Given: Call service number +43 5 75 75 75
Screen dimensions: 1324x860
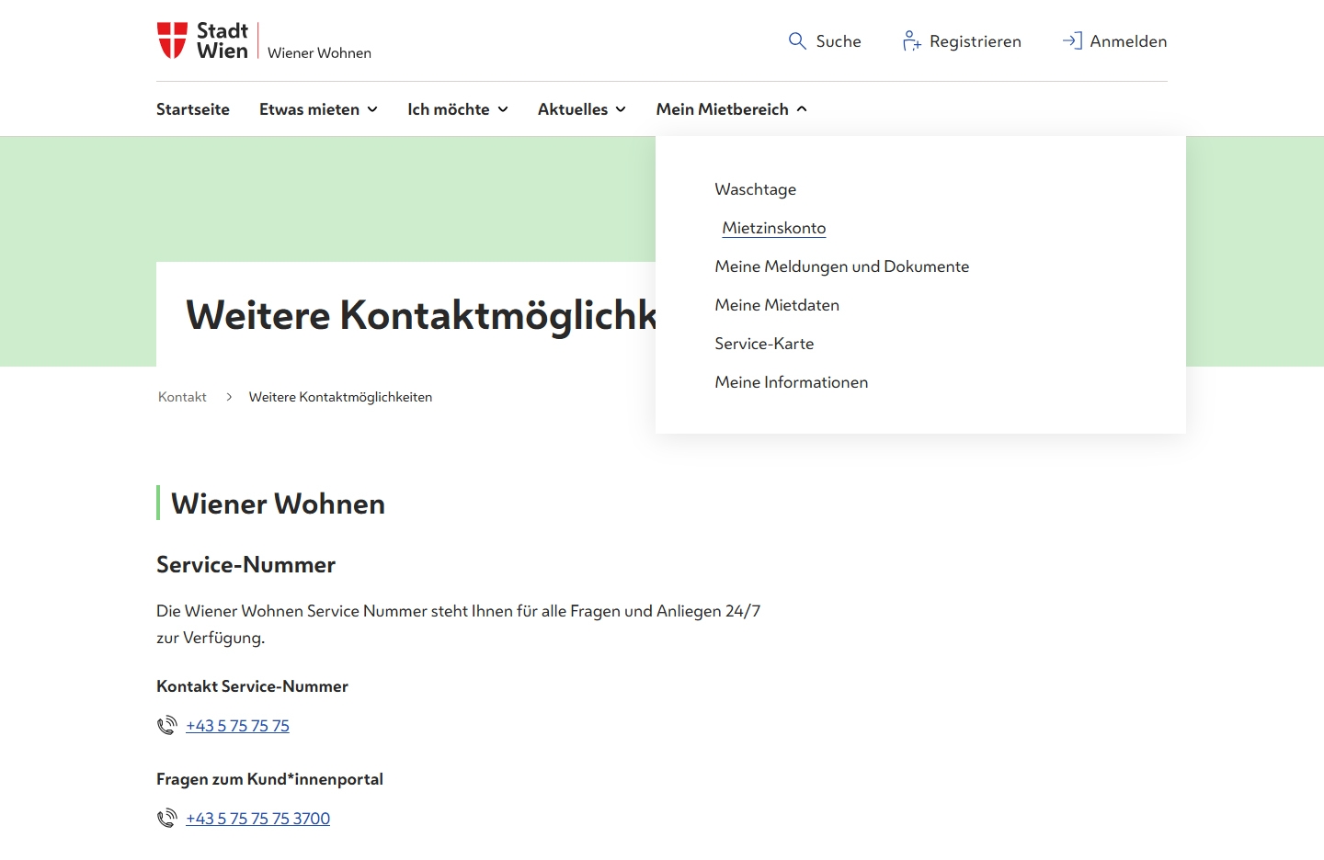Looking at the screenshot, I should [x=237, y=726].
